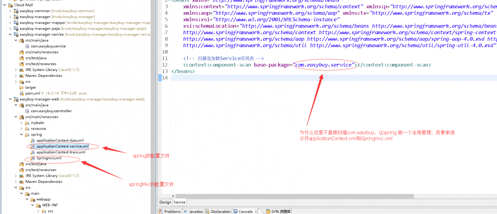The image size is (497, 214).
Task: Click the mybatis folder icon
Action: pyautogui.click(x=27, y=123)
